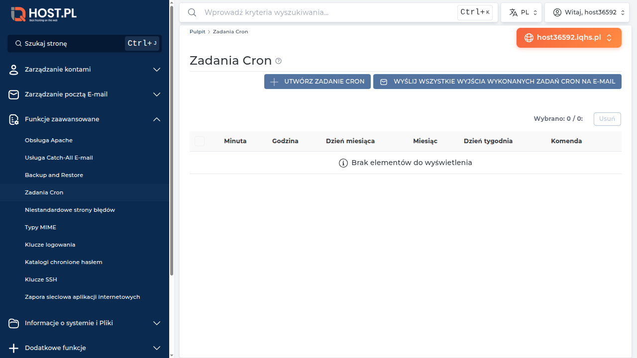This screenshot has width=637, height=358.
Task: Collapse the Funkcje zaawansowane section chevron
Action: tap(157, 119)
